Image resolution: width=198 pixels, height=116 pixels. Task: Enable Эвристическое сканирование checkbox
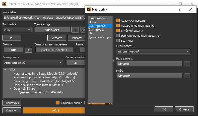click(x=118, y=35)
